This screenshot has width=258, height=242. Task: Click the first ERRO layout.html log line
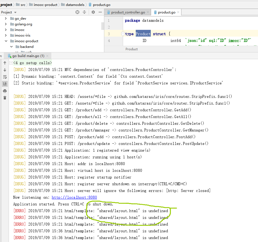[91, 211]
